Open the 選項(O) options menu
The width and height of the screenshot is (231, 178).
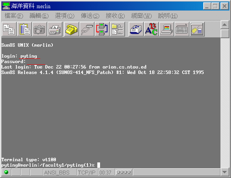coord(64,16)
